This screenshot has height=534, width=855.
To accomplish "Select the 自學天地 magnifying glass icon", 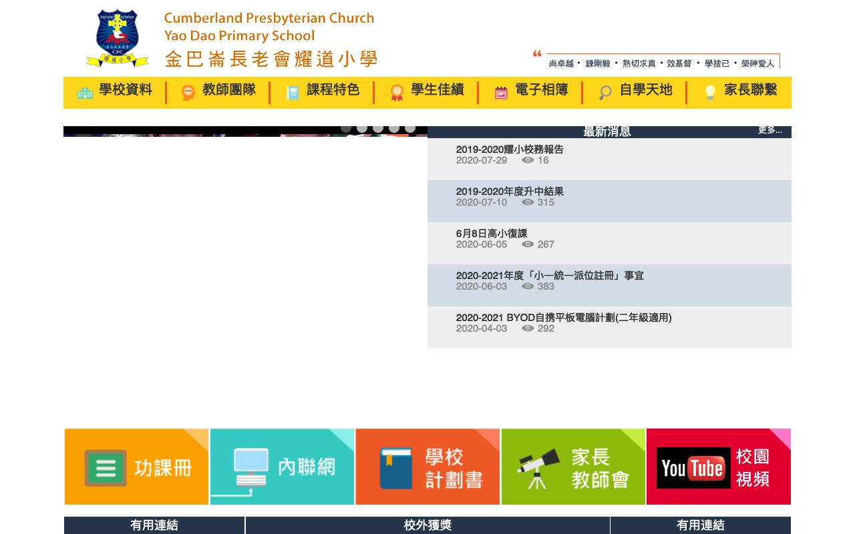I will (605, 92).
